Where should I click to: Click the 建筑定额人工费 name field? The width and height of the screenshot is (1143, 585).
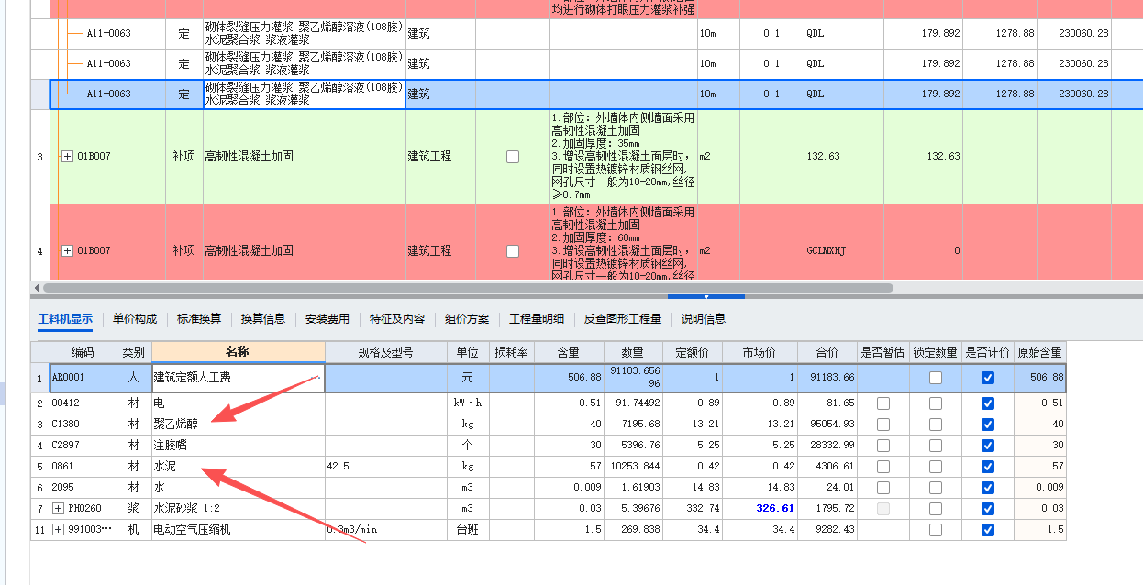click(x=237, y=378)
